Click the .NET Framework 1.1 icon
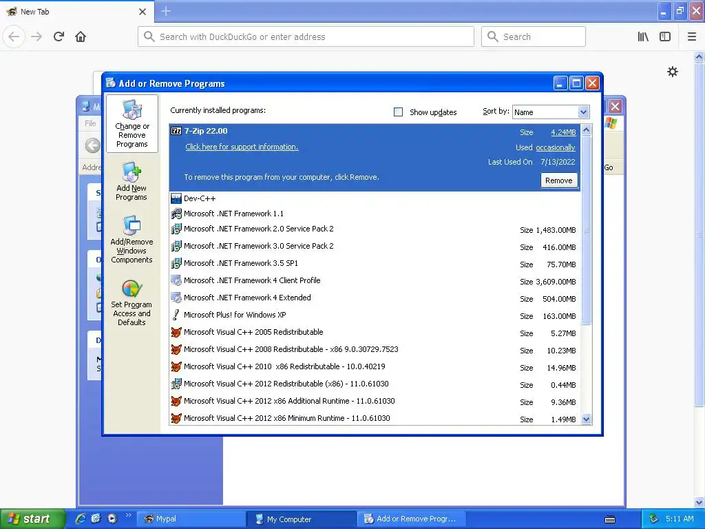Viewport: 705px width, 529px height. coord(176,214)
